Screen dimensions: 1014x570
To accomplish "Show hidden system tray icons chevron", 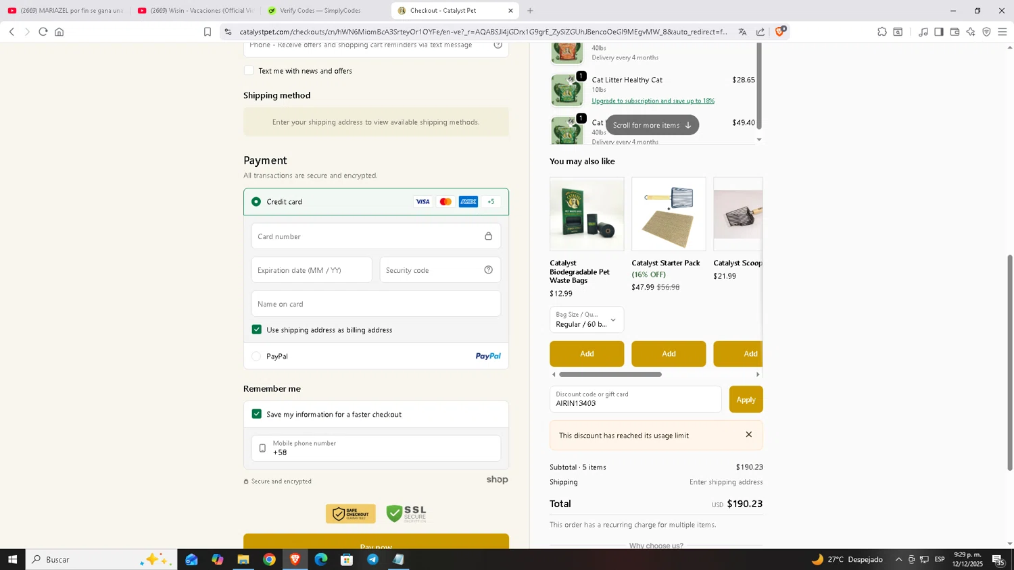I will (898, 559).
